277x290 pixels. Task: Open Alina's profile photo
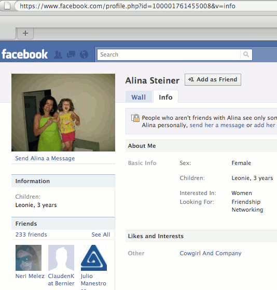tap(63, 113)
